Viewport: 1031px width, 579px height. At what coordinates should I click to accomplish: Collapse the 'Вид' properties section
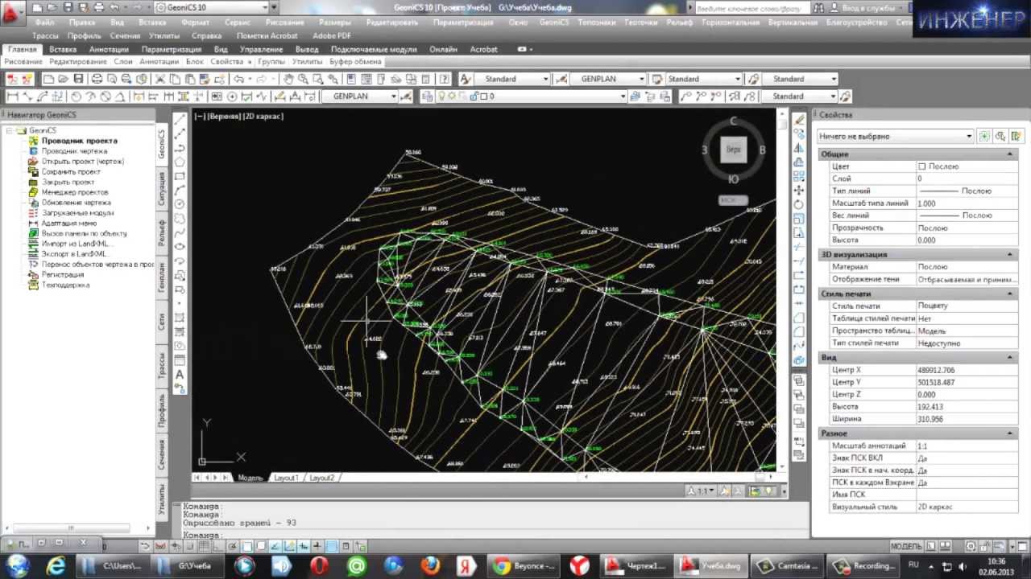[1009, 357]
